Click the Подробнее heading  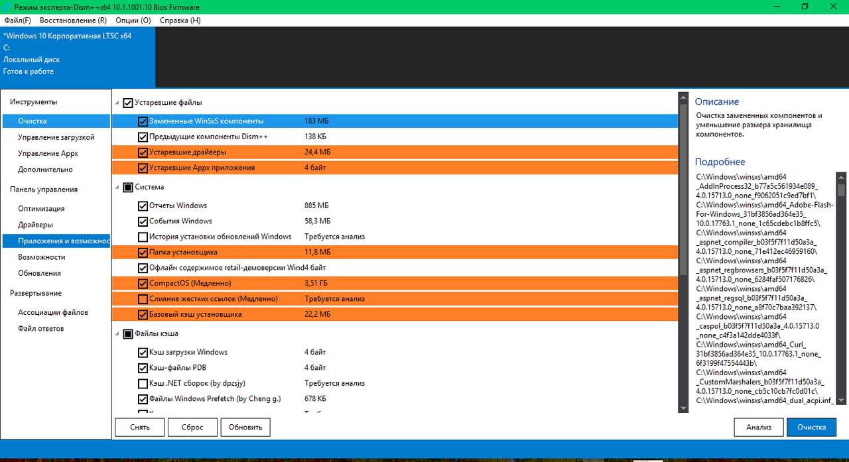720,162
